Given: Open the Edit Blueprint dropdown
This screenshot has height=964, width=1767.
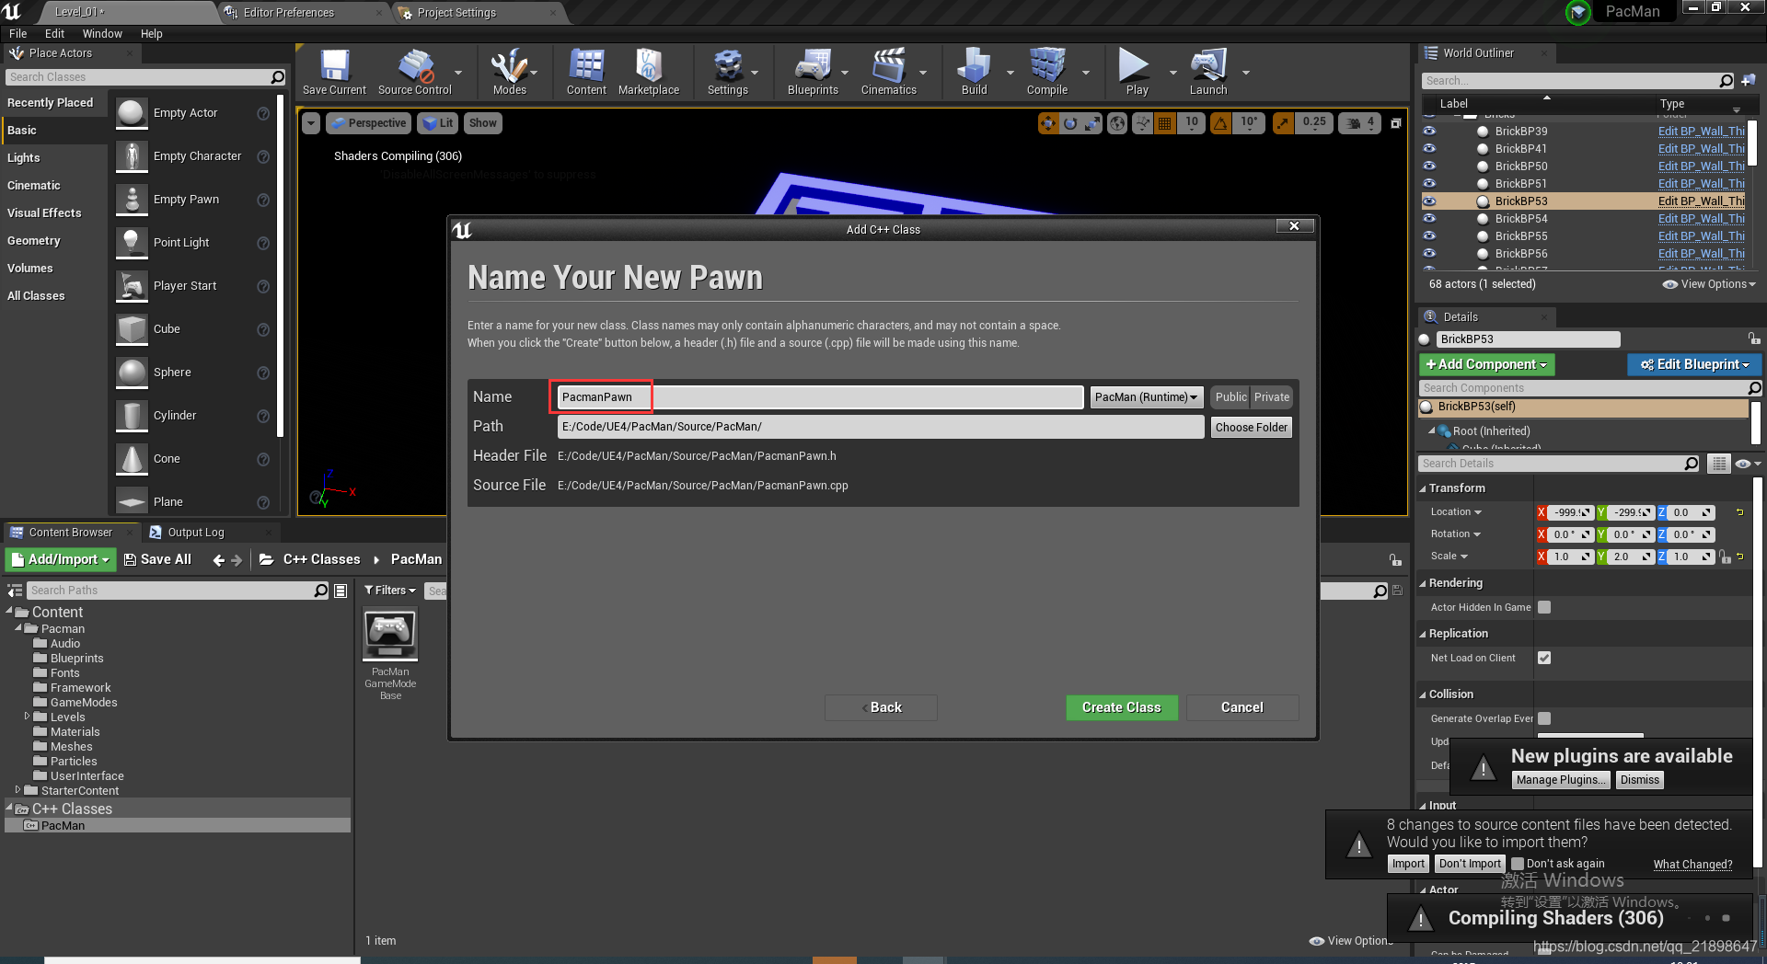Looking at the screenshot, I should pyautogui.click(x=1693, y=365).
